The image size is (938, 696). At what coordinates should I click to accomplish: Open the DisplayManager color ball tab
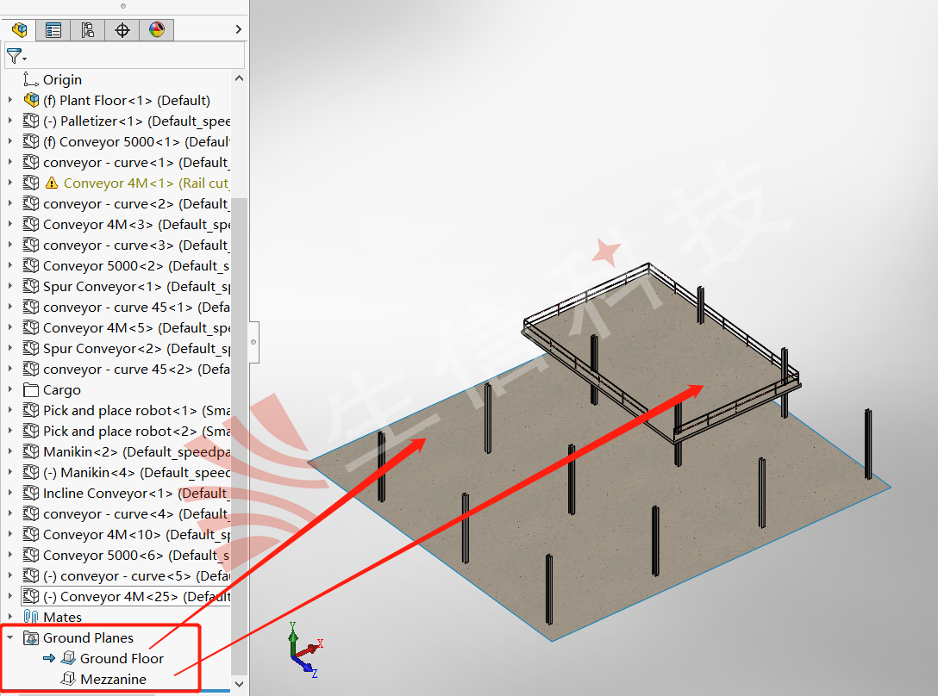[156, 30]
